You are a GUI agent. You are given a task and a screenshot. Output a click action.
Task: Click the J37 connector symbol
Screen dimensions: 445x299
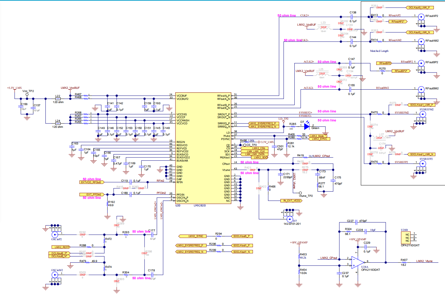coord(290,219)
